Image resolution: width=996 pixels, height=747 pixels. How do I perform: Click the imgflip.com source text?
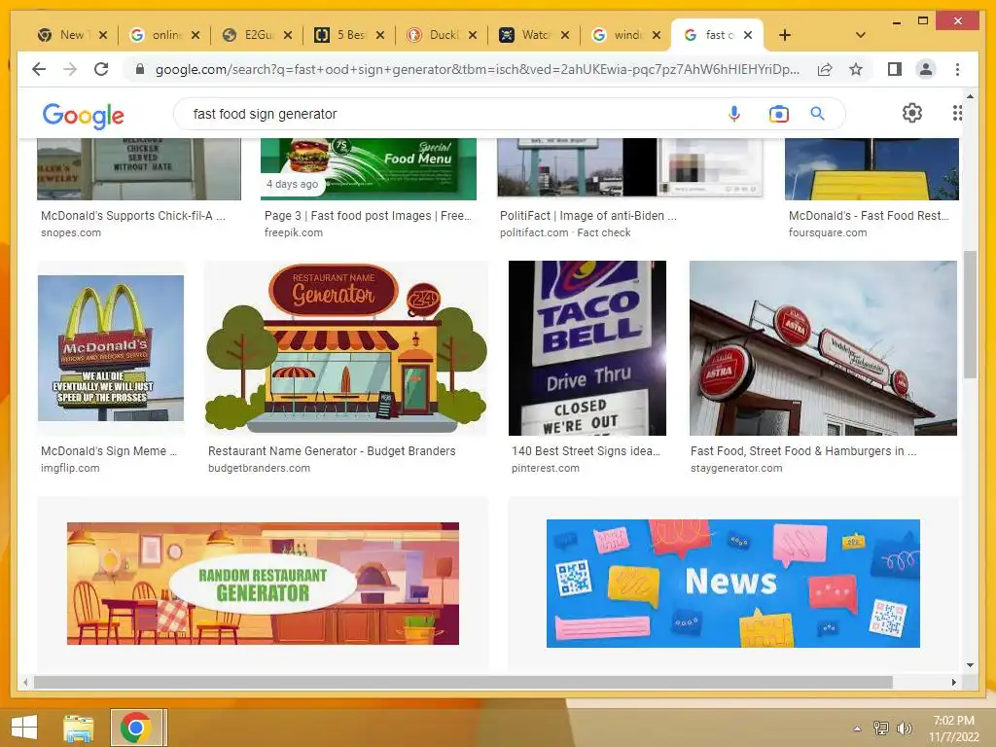click(x=70, y=468)
